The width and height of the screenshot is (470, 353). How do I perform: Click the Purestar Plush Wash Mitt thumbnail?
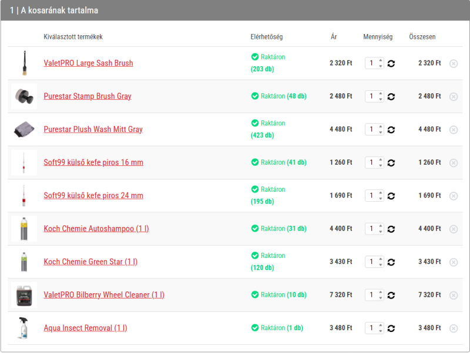point(24,130)
